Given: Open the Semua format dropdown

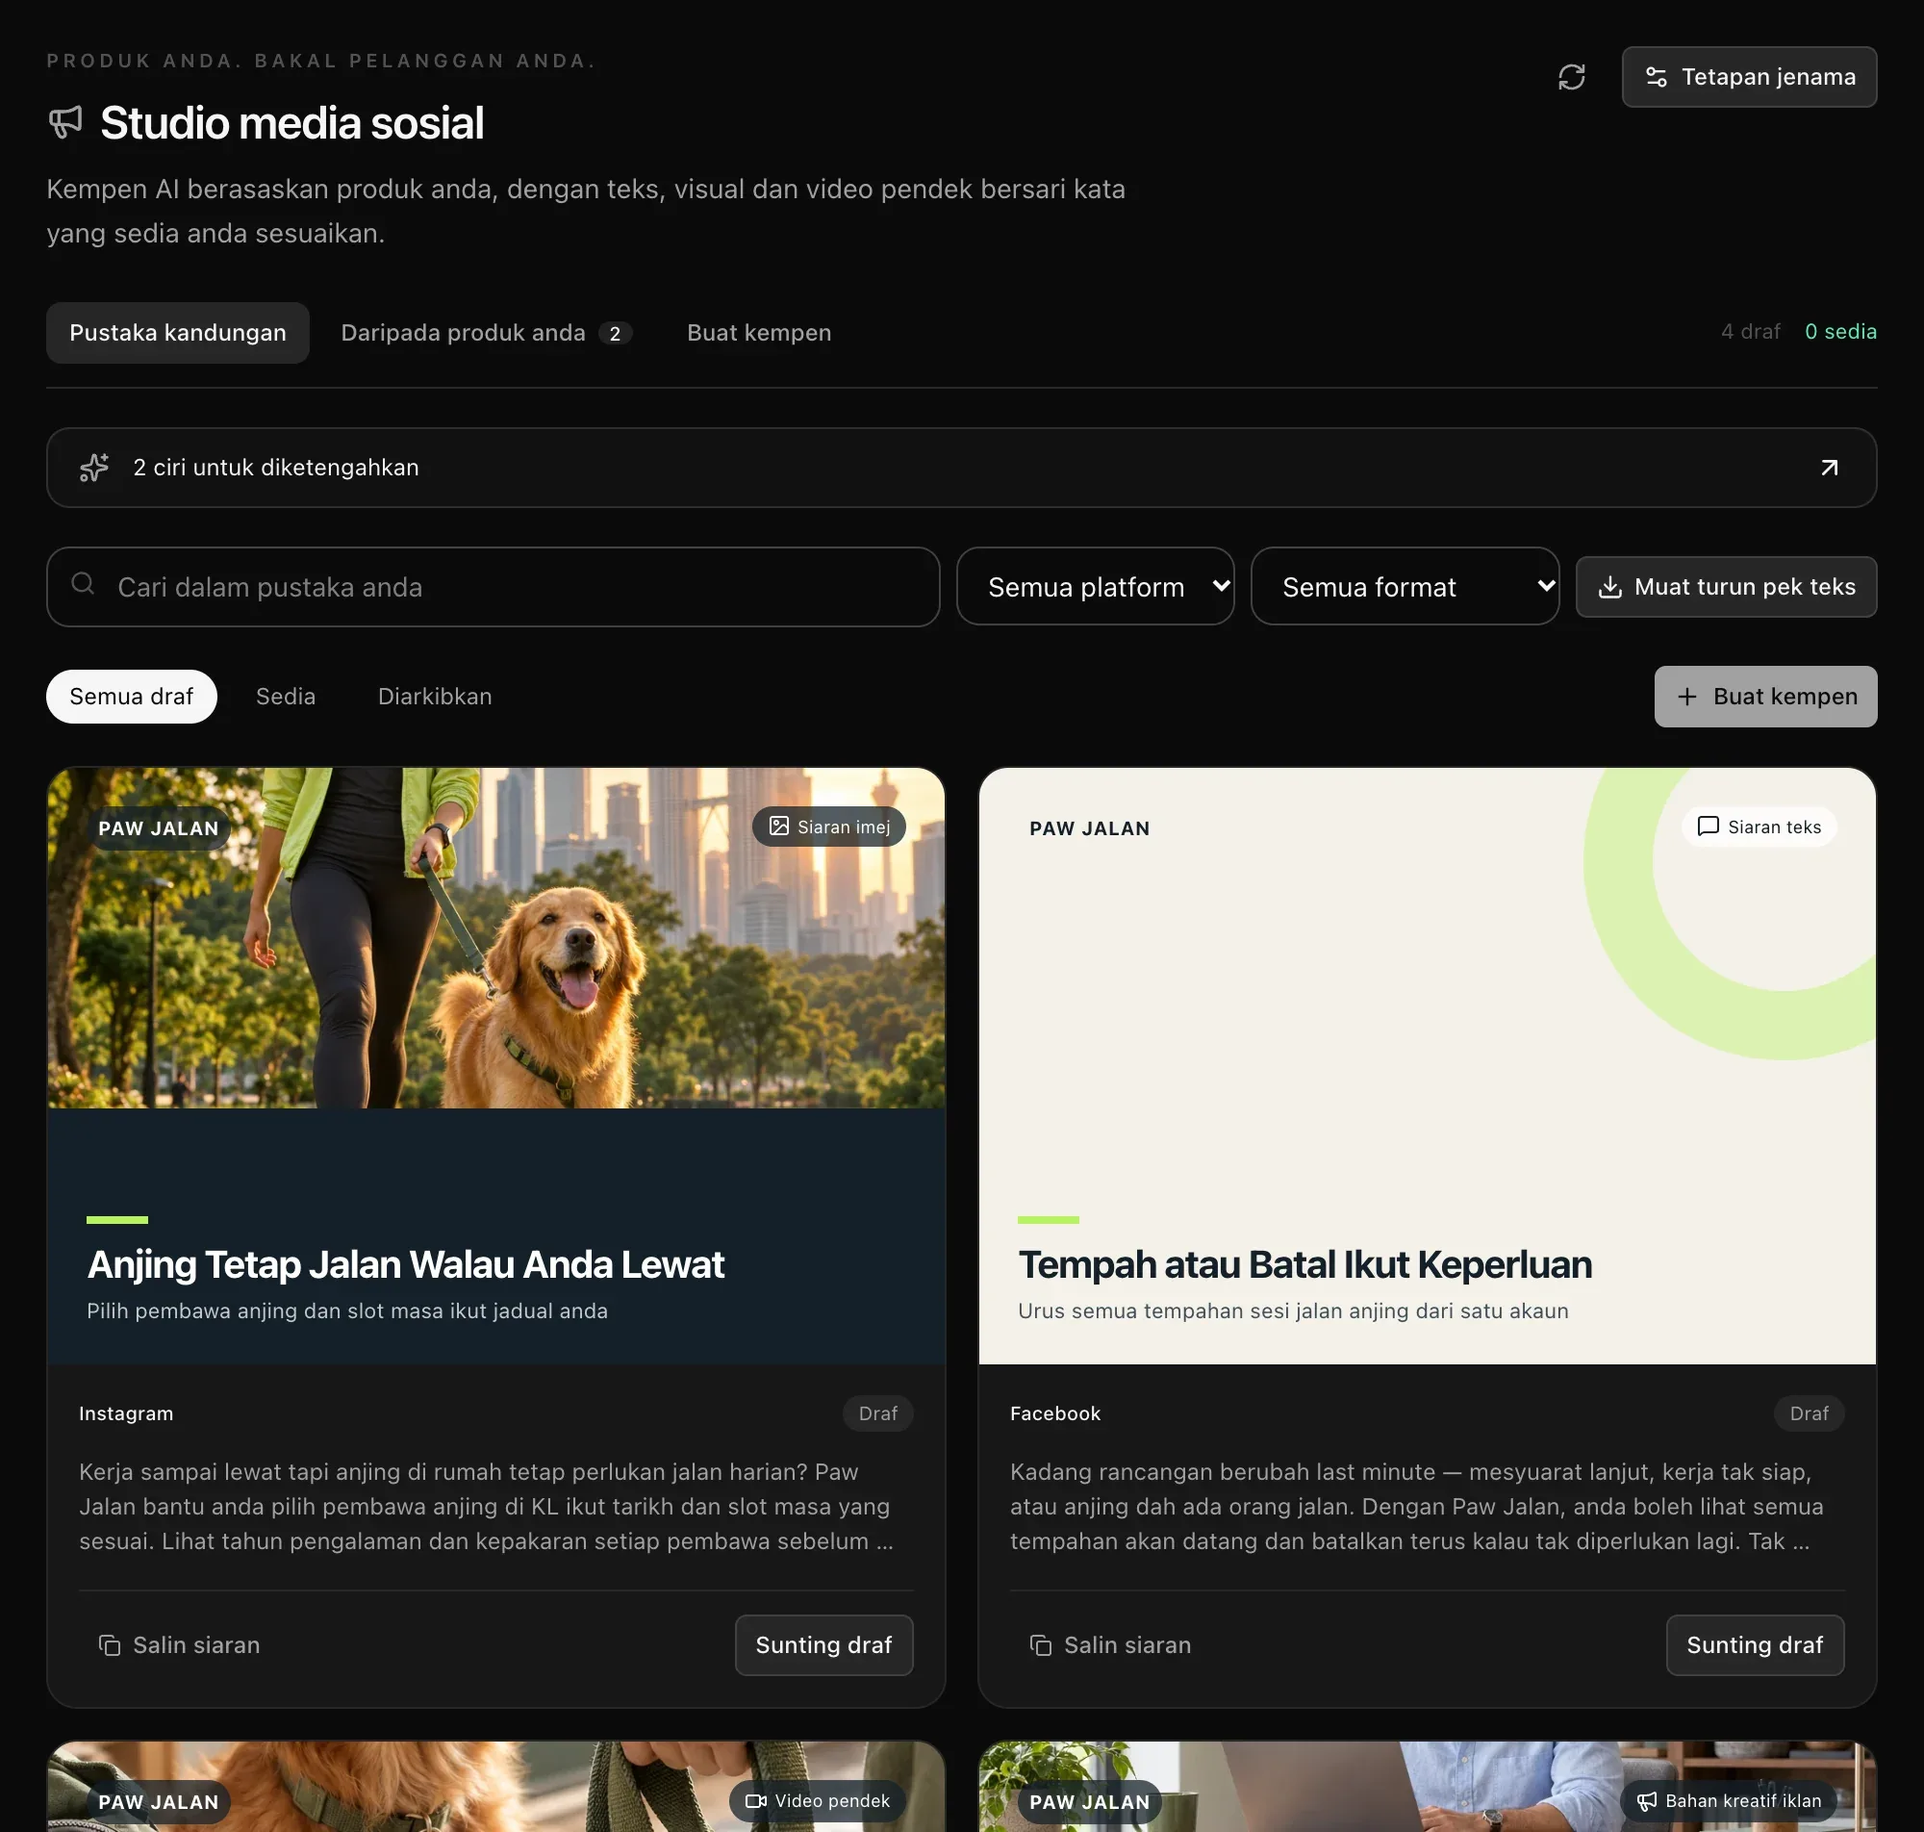Looking at the screenshot, I should click(1405, 587).
